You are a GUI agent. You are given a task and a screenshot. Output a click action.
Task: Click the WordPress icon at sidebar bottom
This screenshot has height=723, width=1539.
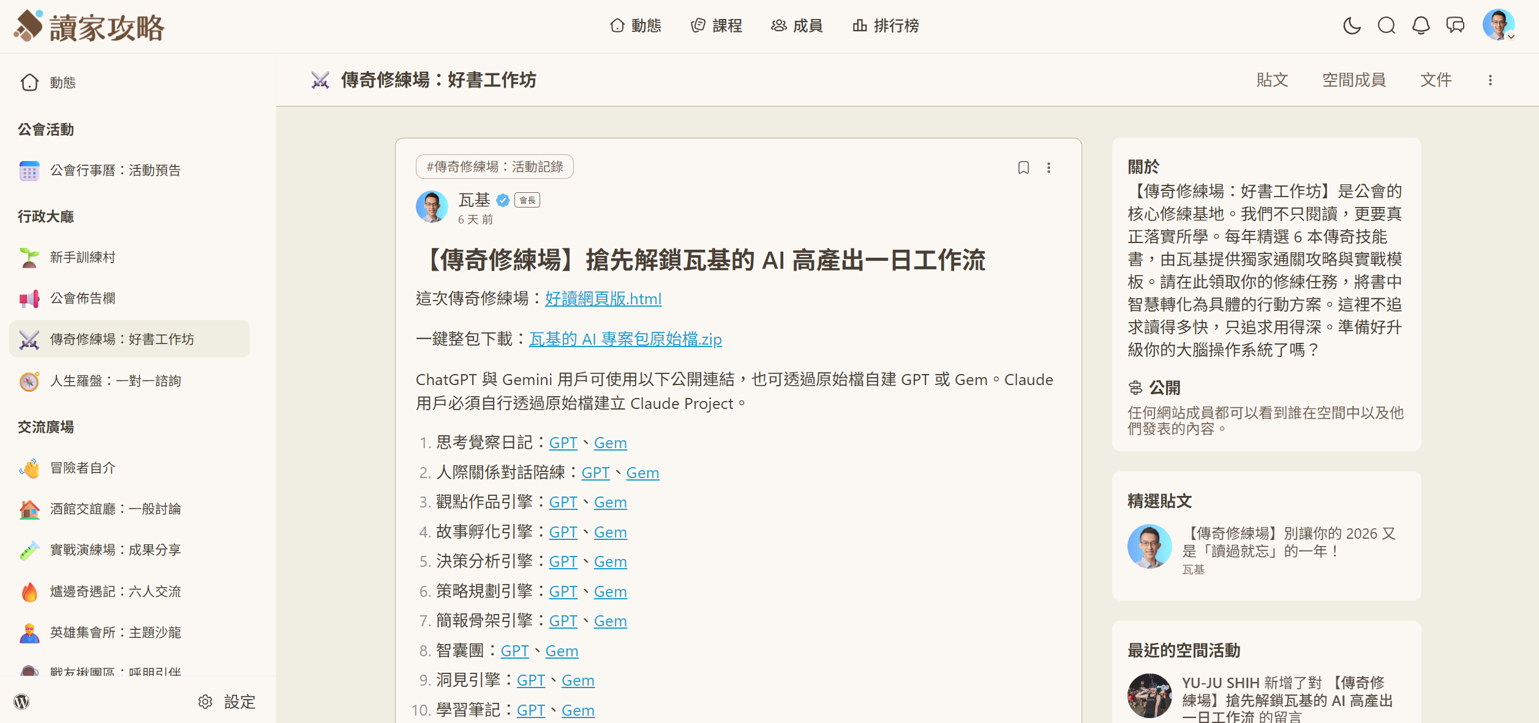21,702
